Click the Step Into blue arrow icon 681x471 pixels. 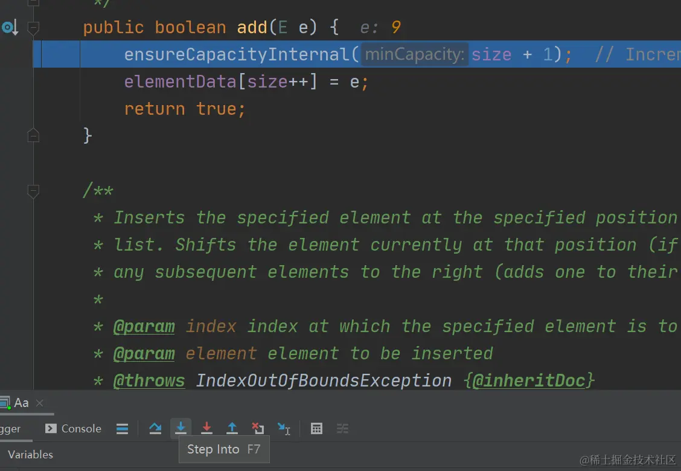[181, 429]
